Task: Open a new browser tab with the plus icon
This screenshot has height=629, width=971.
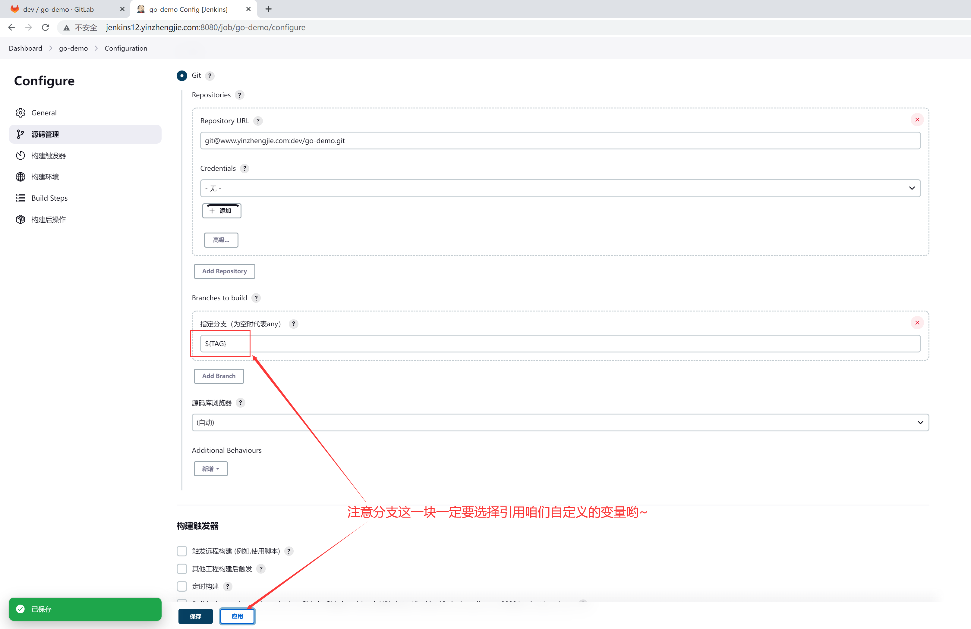Action: (268, 9)
